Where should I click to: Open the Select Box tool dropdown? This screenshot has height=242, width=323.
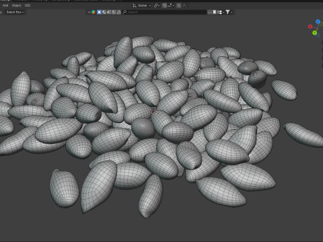coord(15,12)
